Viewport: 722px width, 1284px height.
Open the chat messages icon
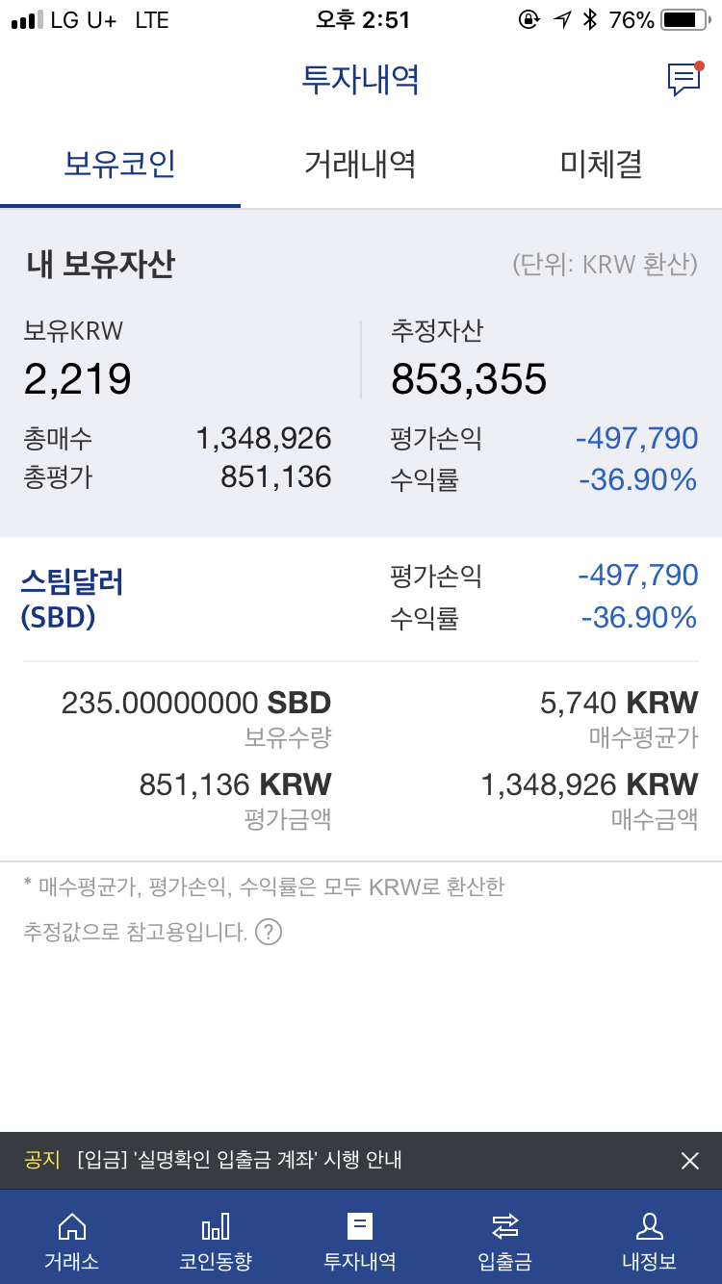click(x=684, y=79)
